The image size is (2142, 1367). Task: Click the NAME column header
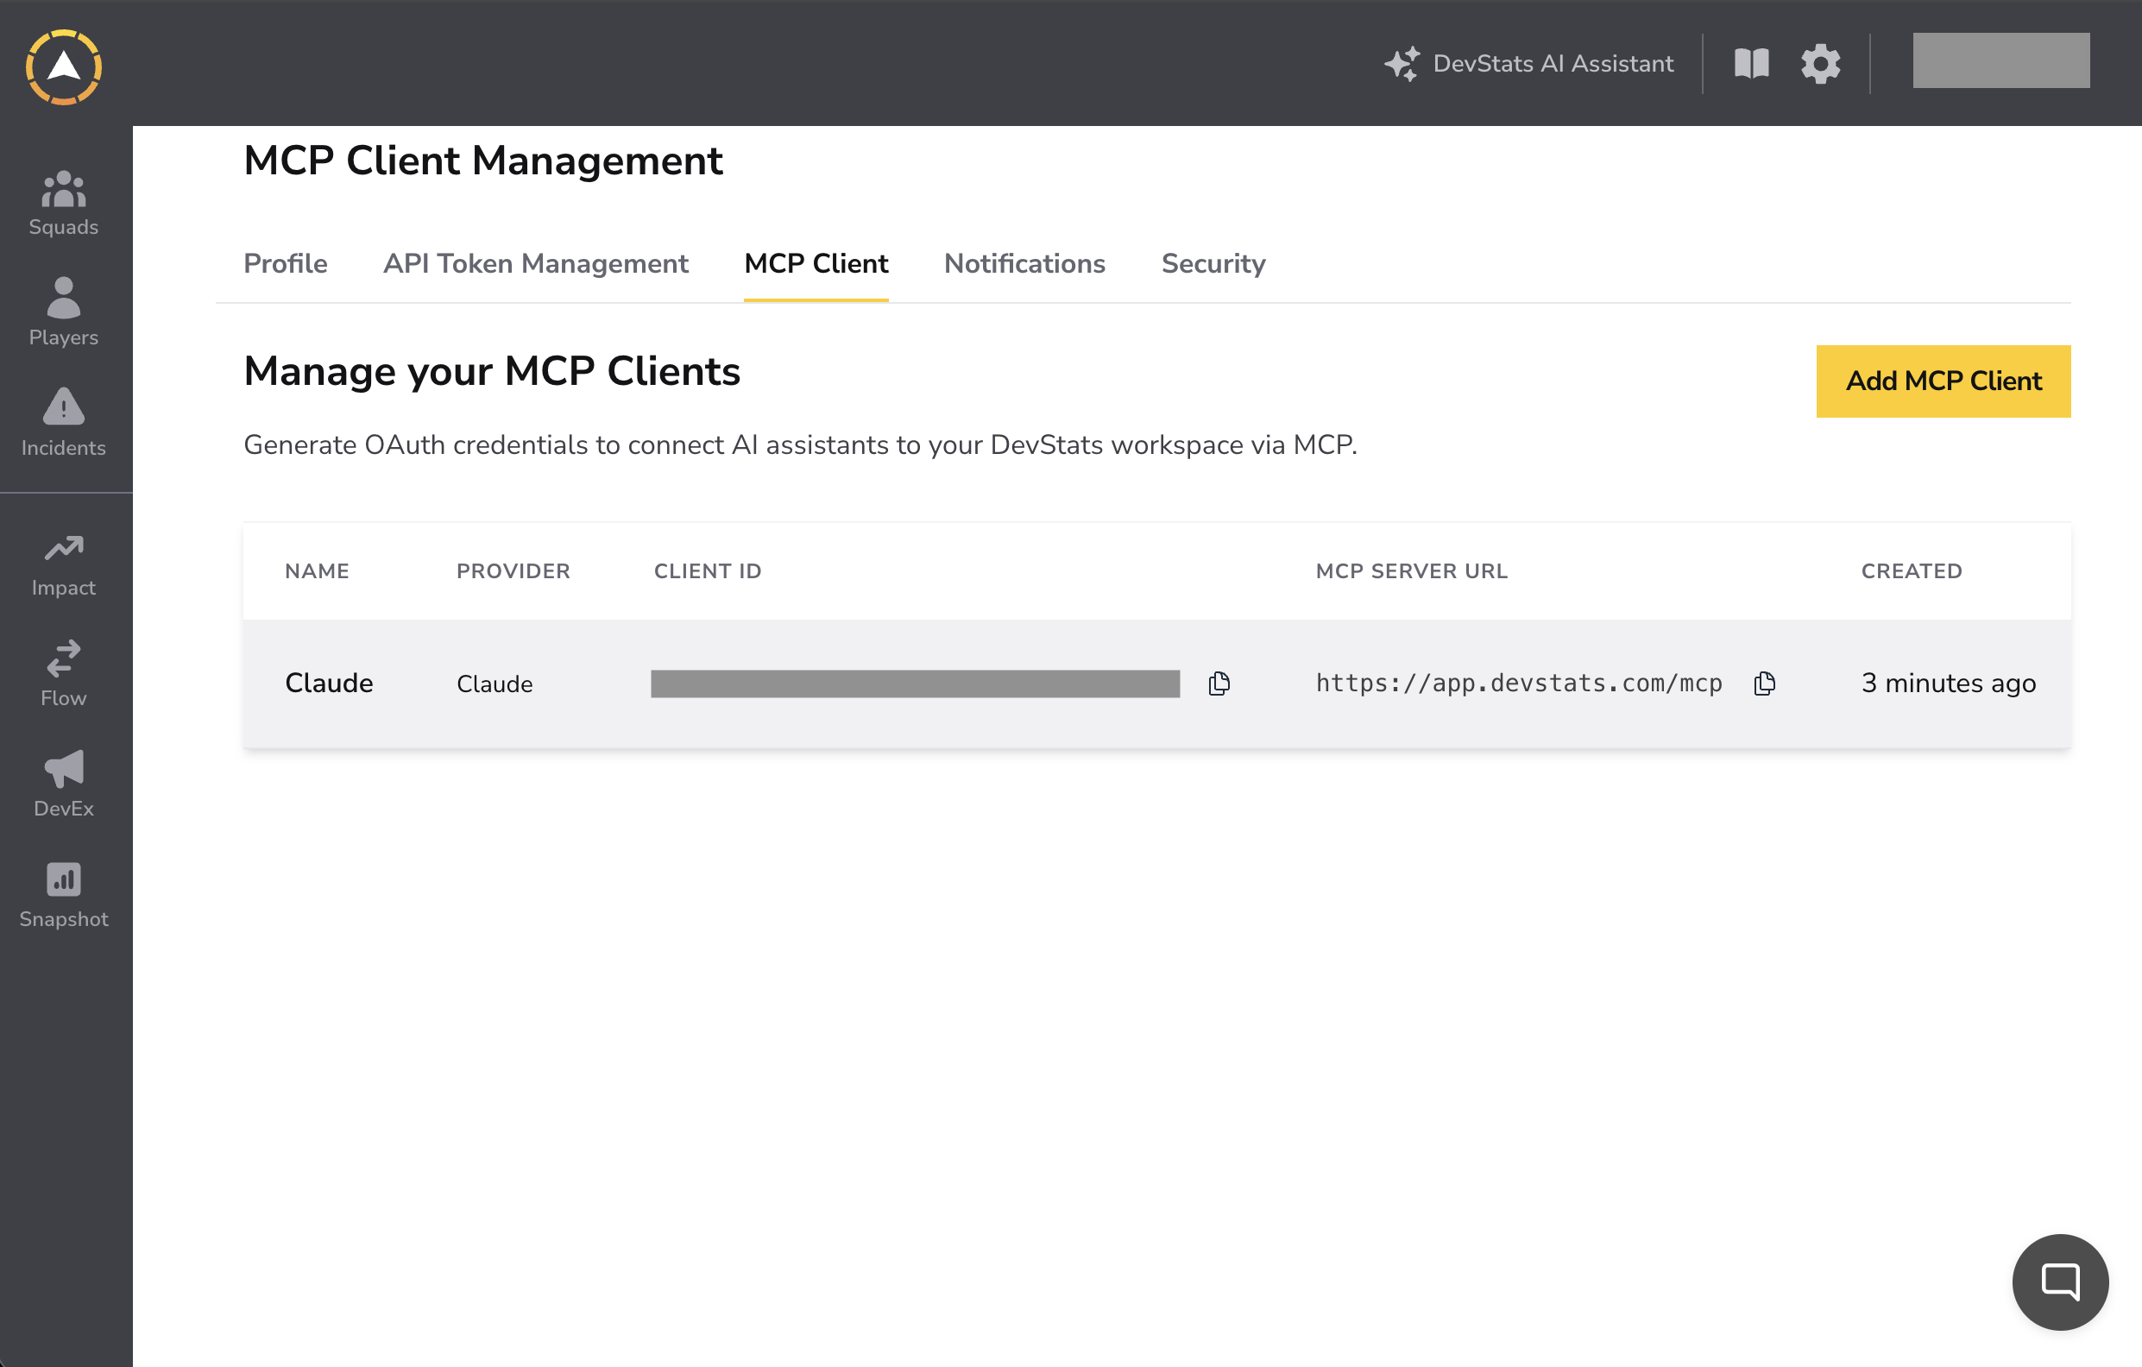(x=317, y=571)
